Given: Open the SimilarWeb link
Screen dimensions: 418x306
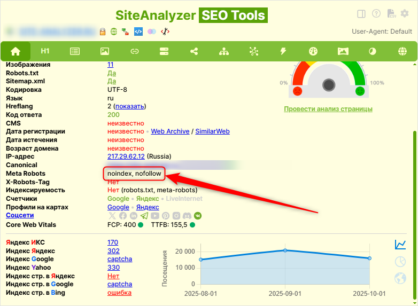Looking at the screenshot, I should click(212, 131).
